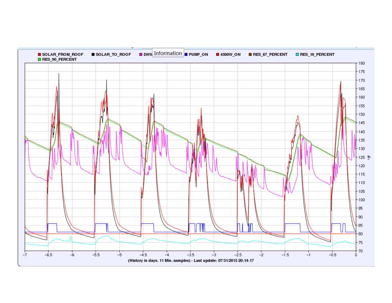Click the green RES_90_PERCENT legend swatch
The width and height of the screenshot is (392, 303).
click(x=40, y=59)
